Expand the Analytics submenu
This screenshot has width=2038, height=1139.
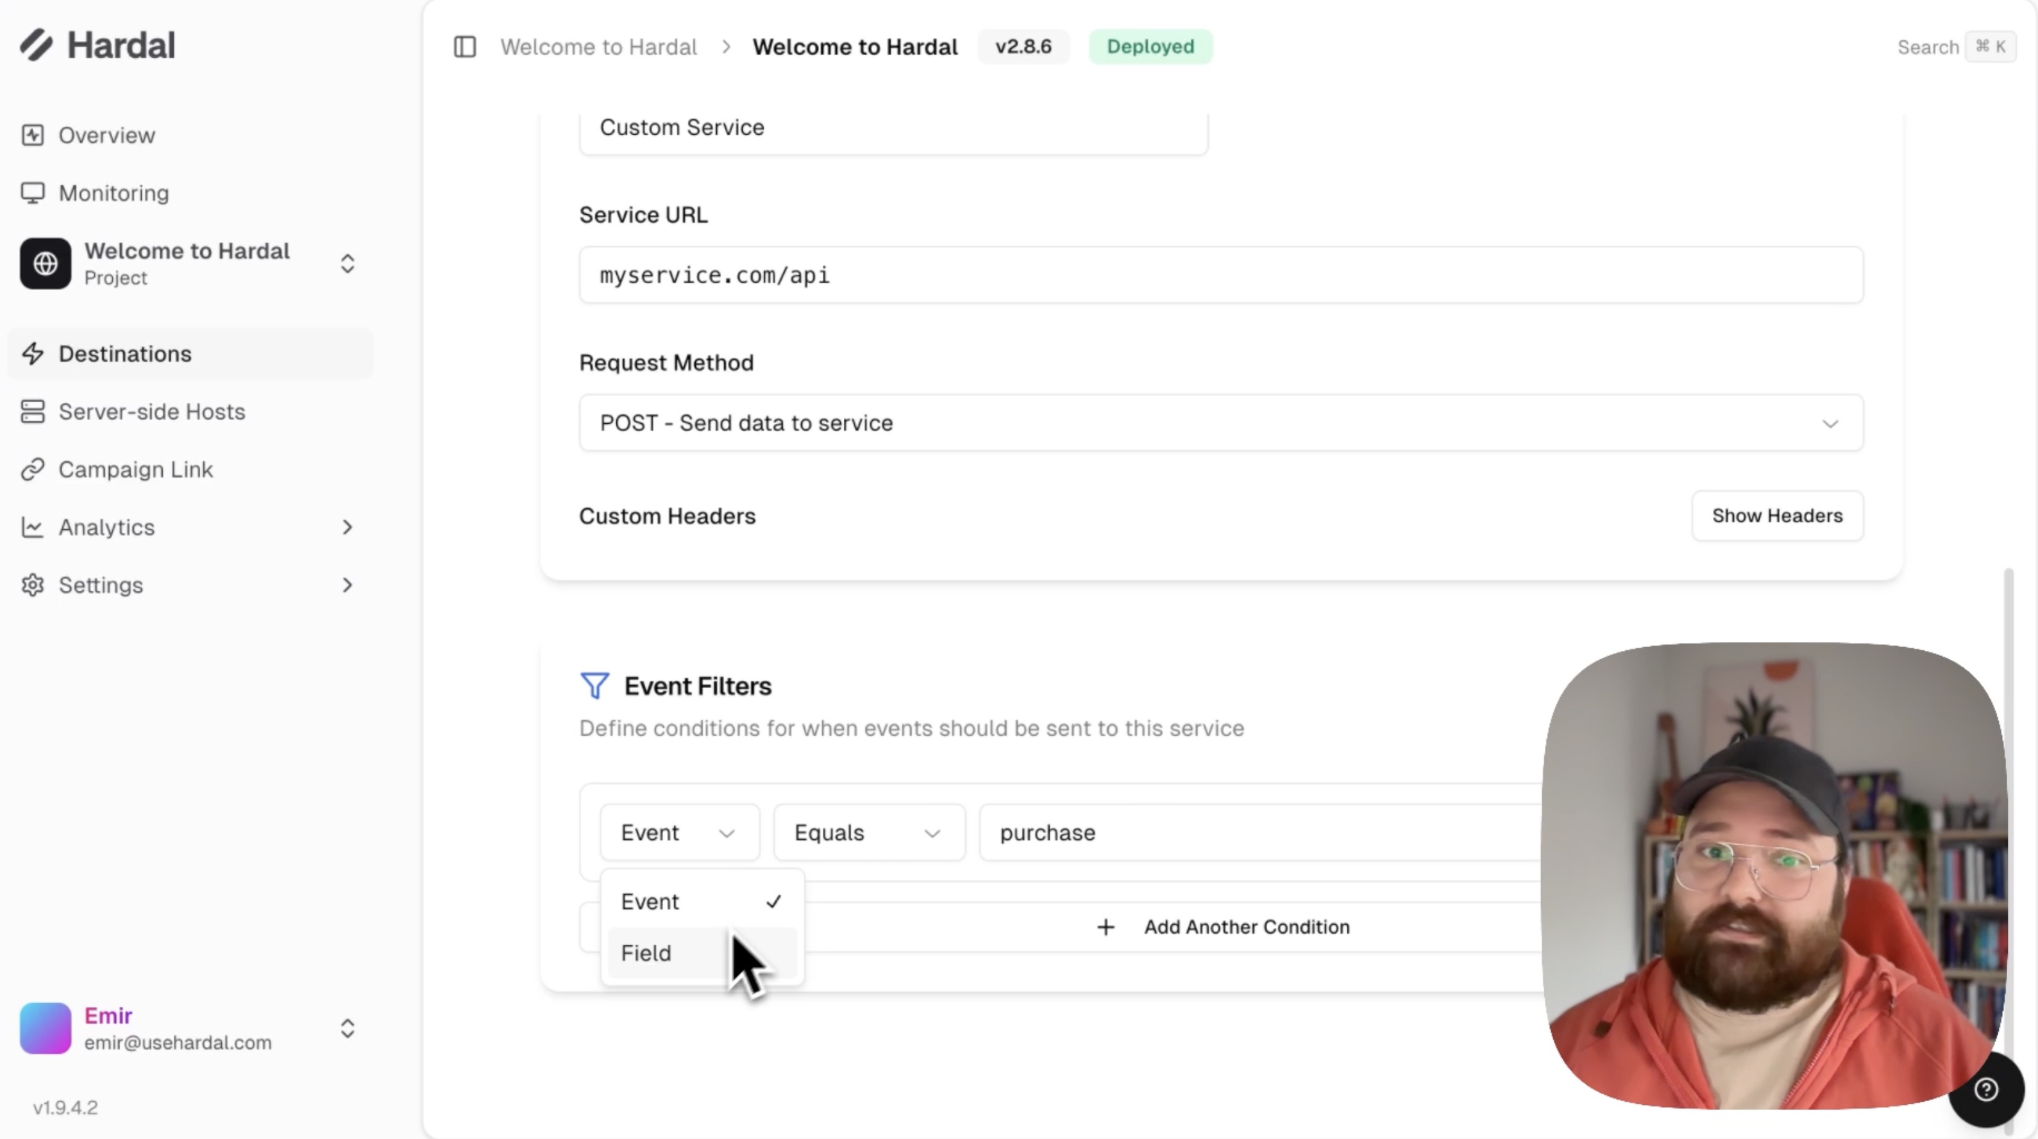(x=348, y=527)
